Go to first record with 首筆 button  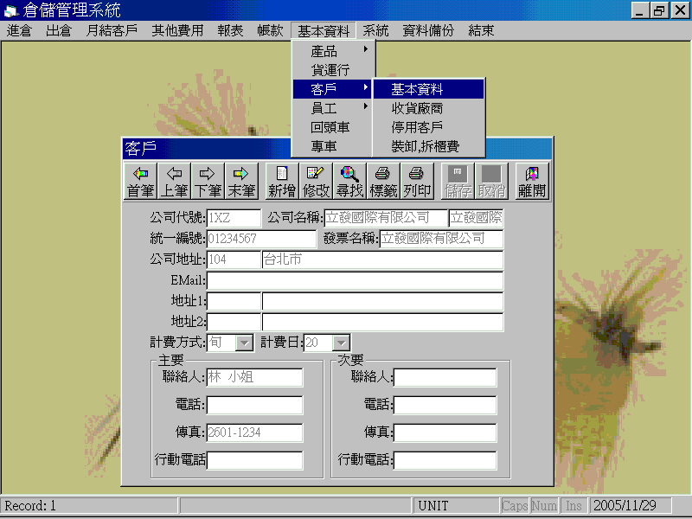(x=141, y=182)
